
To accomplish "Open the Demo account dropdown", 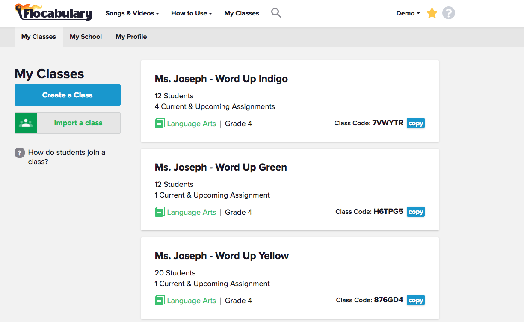I will (408, 13).
